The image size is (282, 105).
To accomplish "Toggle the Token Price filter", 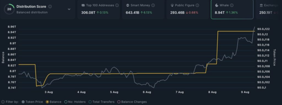I will pos(32,102).
